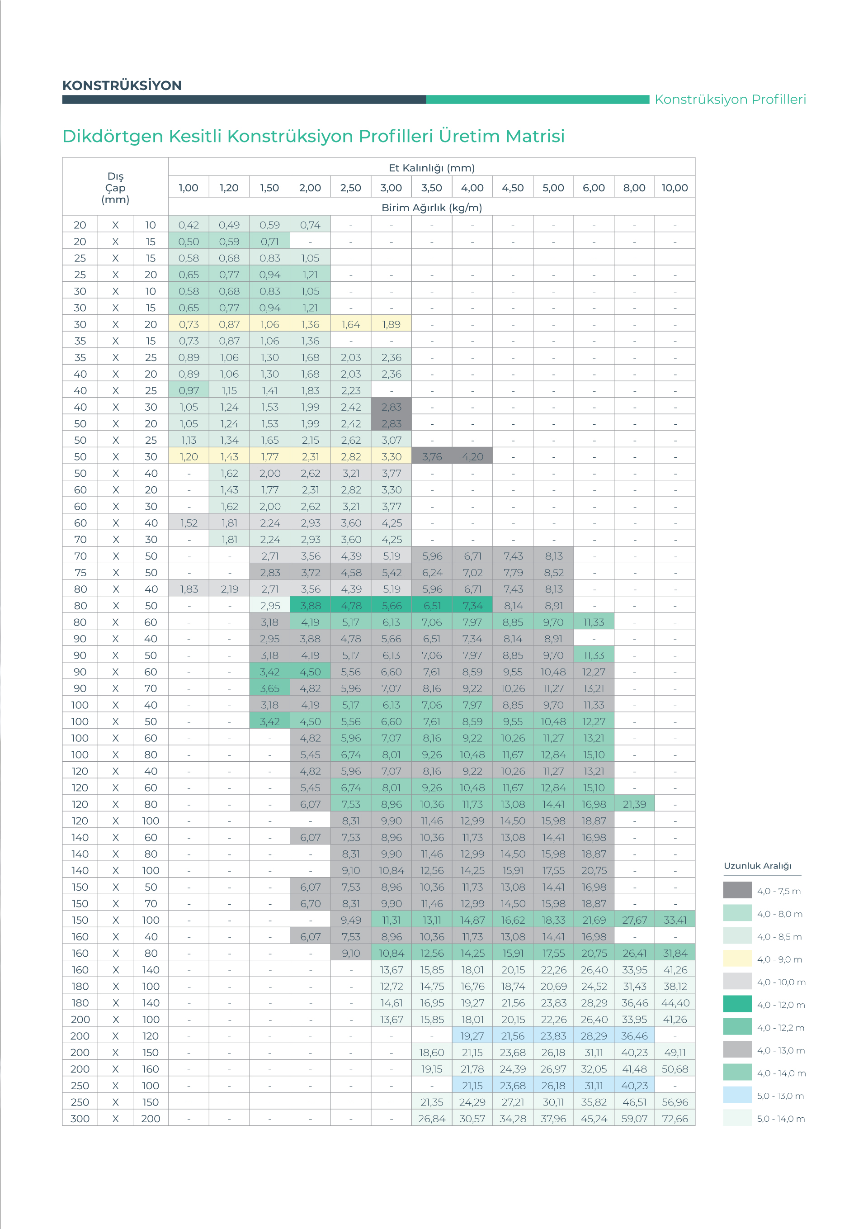Click the Dış Çap (mm) header cell
This screenshot has width=868, height=1229.
pos(116,187)
